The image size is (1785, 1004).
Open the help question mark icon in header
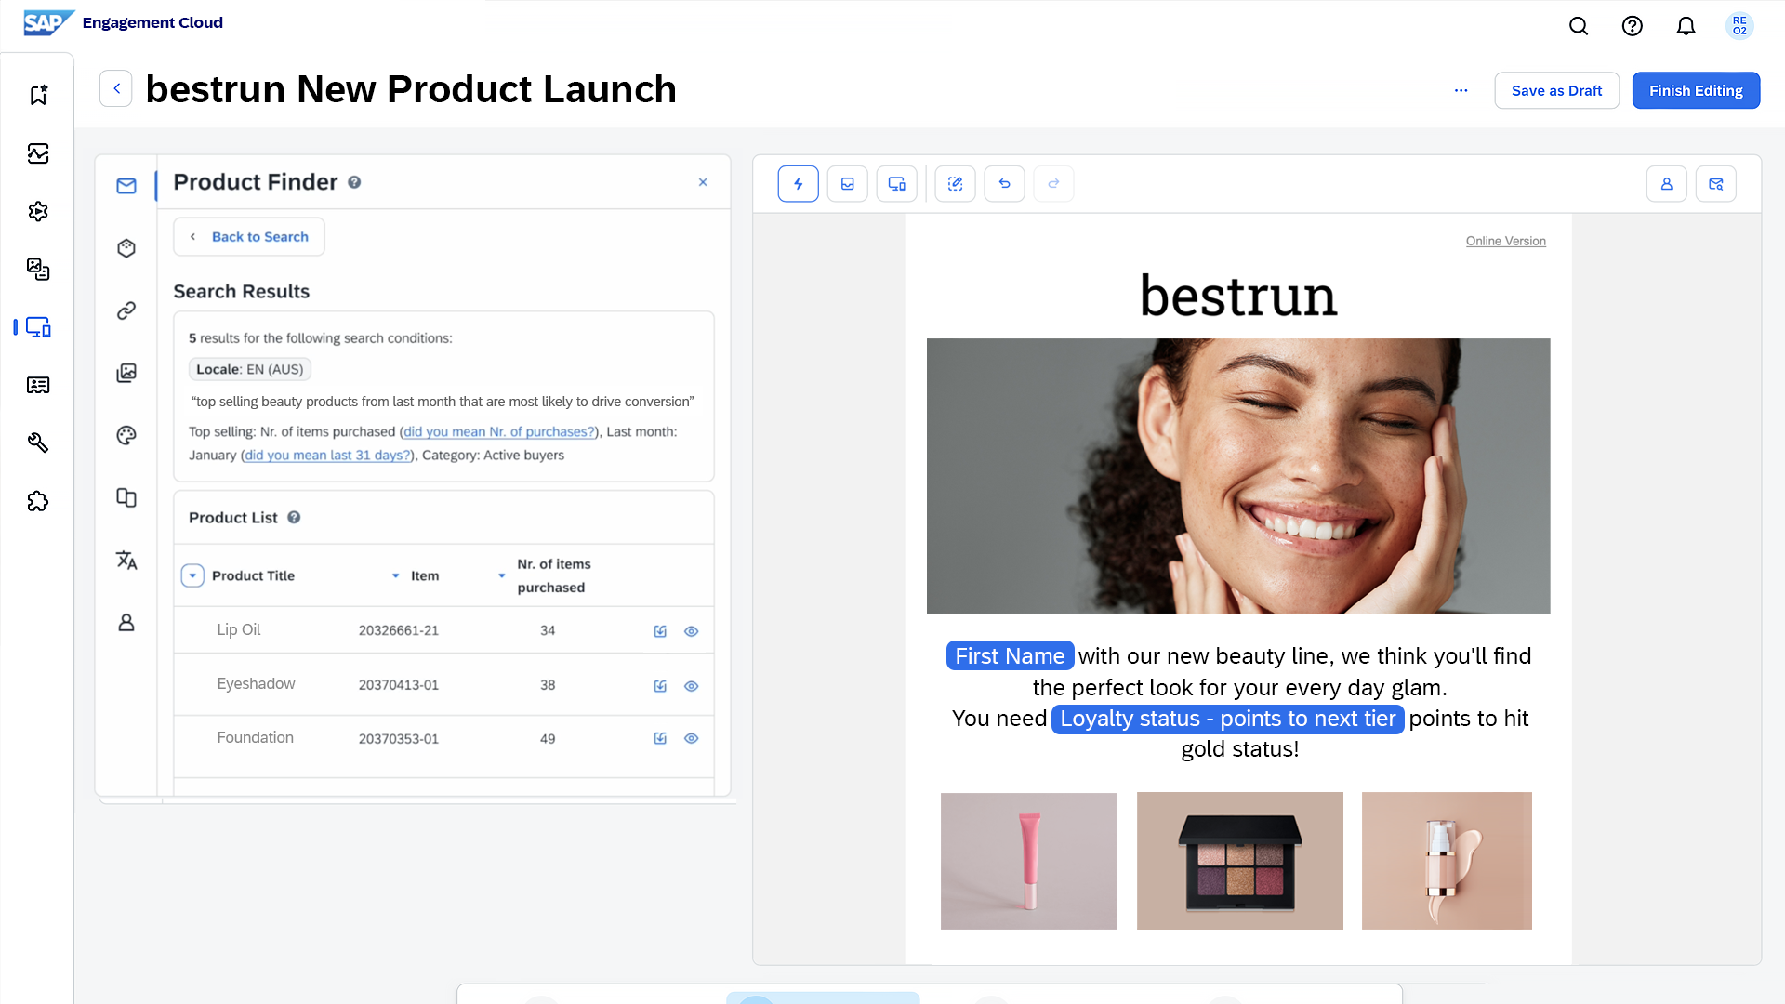[1633, 26]
